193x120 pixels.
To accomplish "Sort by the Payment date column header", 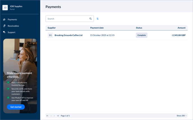I will pyautogui.click(x=97, y=28).
